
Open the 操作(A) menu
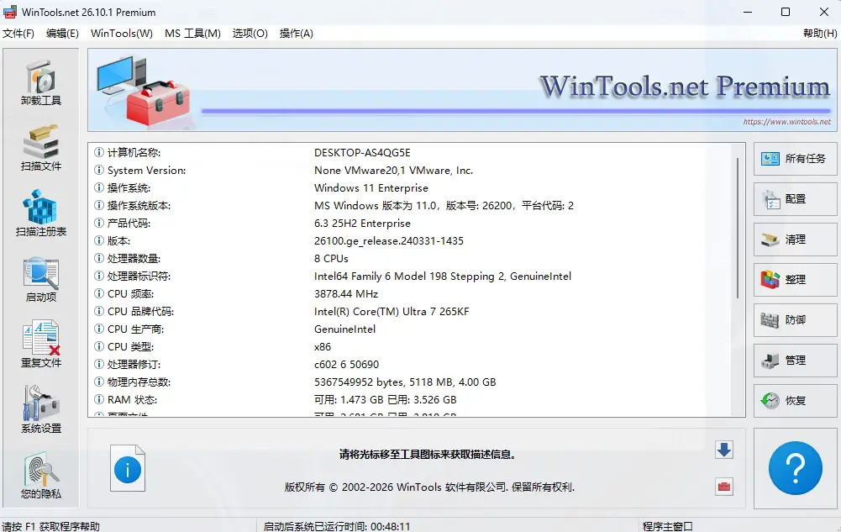point(296,34)
